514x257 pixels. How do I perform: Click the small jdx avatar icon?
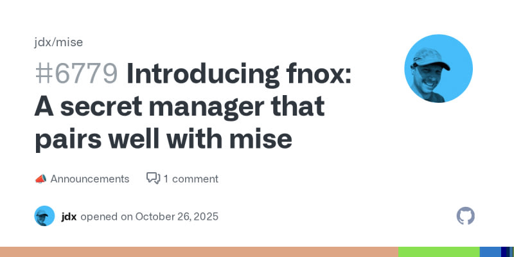tap(44, 216)
